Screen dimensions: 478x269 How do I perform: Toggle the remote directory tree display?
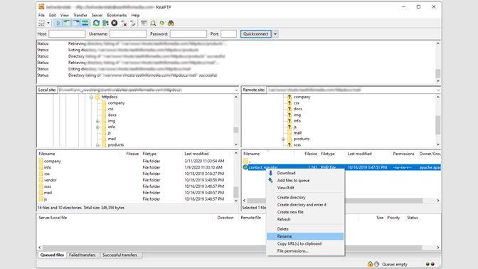[x=76, y=23]
